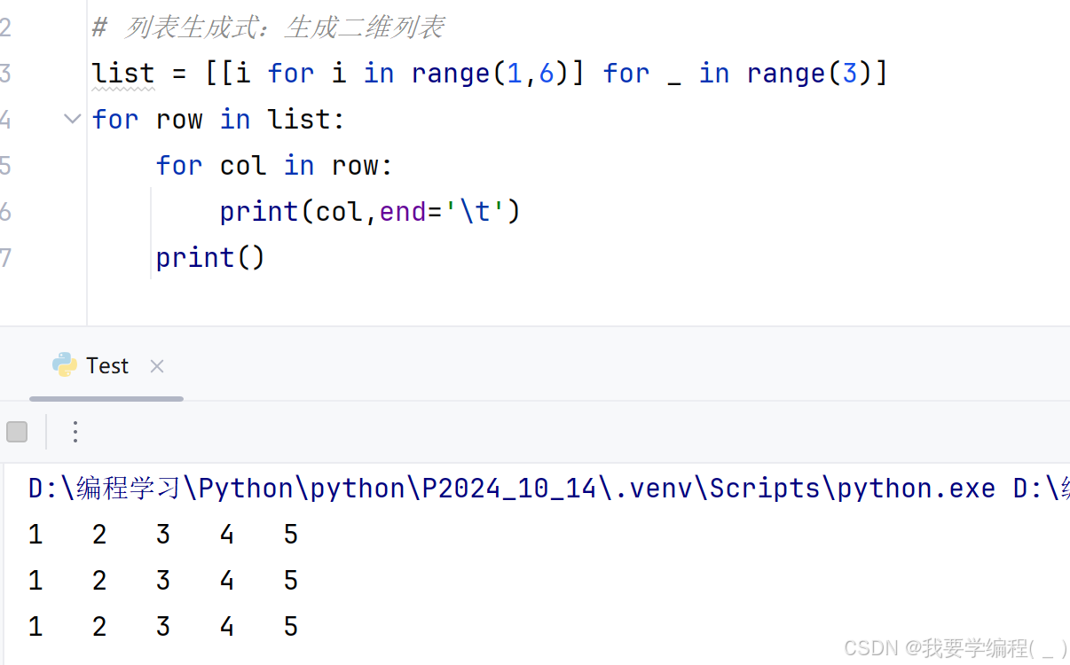This screenshot has width=1070, height=665.
Task: Place cursor in the Chinese comment line
Action: pyautogui.click(x=267, y=27)
